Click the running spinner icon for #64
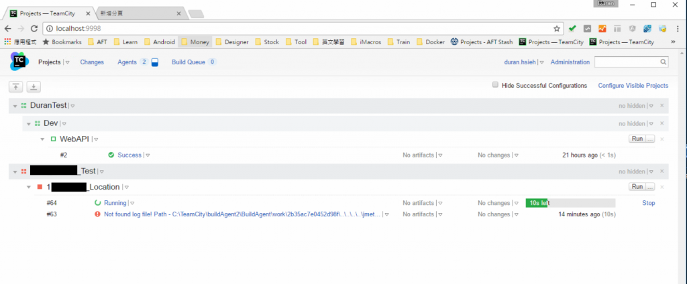687x284 pixels. point(98,203)
